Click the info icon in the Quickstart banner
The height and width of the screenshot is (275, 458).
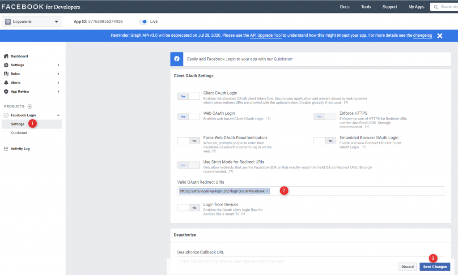[176, 59]
